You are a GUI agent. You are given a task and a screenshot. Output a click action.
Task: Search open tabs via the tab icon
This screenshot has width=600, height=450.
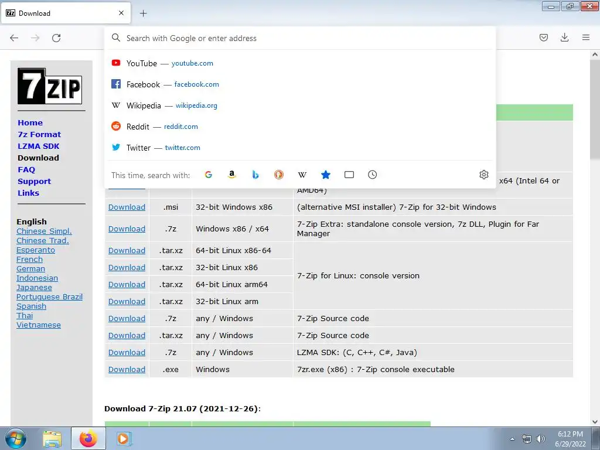pos(349,175)
